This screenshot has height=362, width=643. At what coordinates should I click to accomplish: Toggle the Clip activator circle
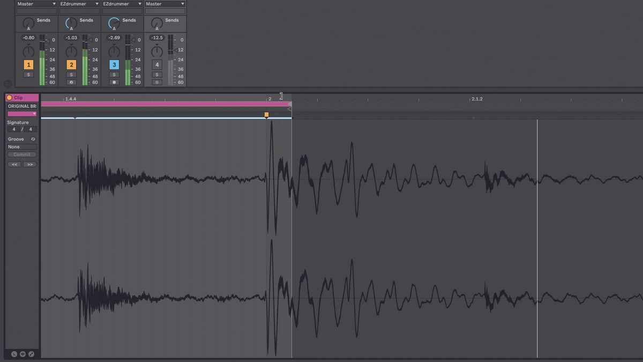(x=8, y=97)
